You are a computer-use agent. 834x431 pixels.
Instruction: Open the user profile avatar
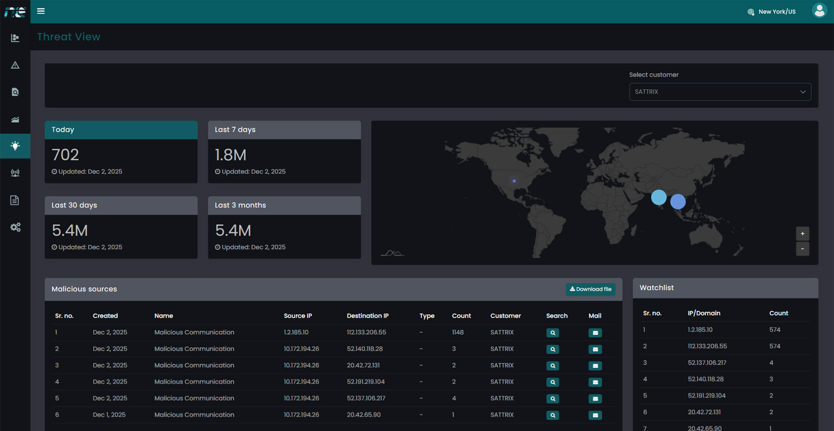pyautogui.click(x=819, y=11)
